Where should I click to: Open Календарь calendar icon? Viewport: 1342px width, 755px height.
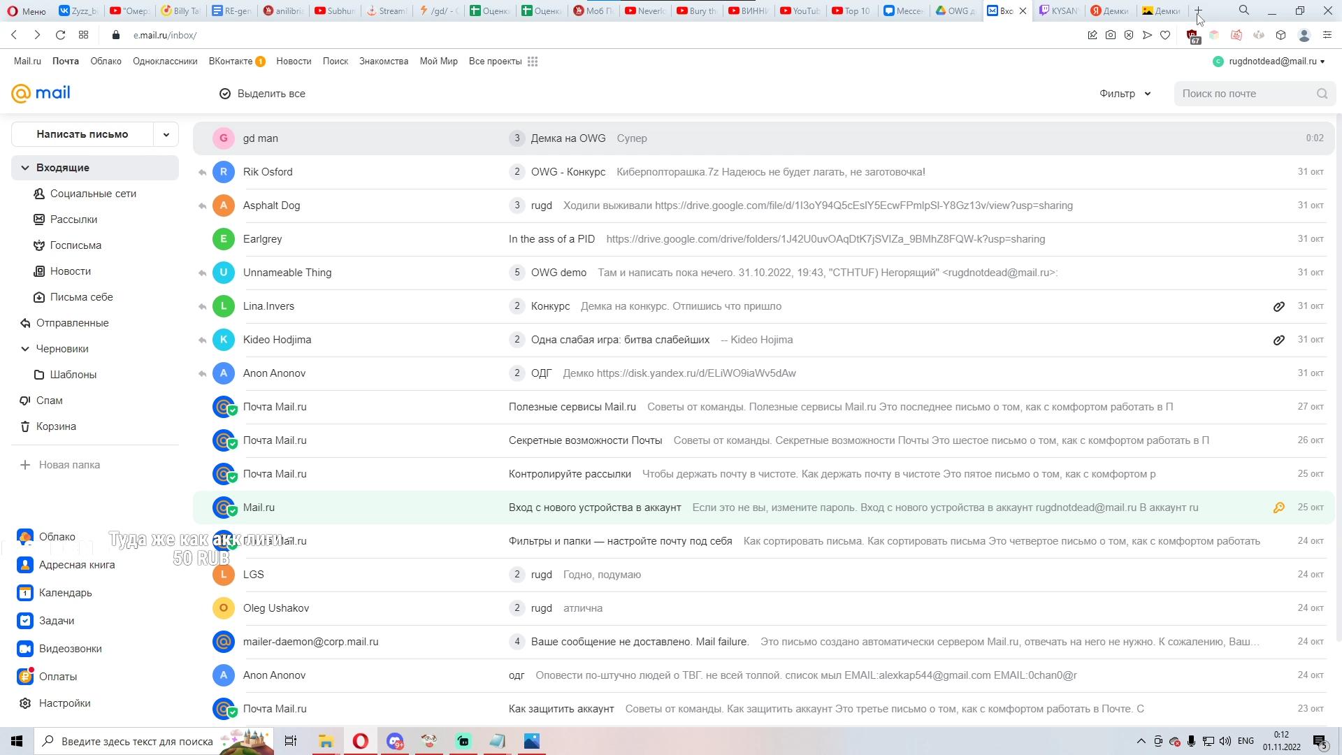click(25, 593)
